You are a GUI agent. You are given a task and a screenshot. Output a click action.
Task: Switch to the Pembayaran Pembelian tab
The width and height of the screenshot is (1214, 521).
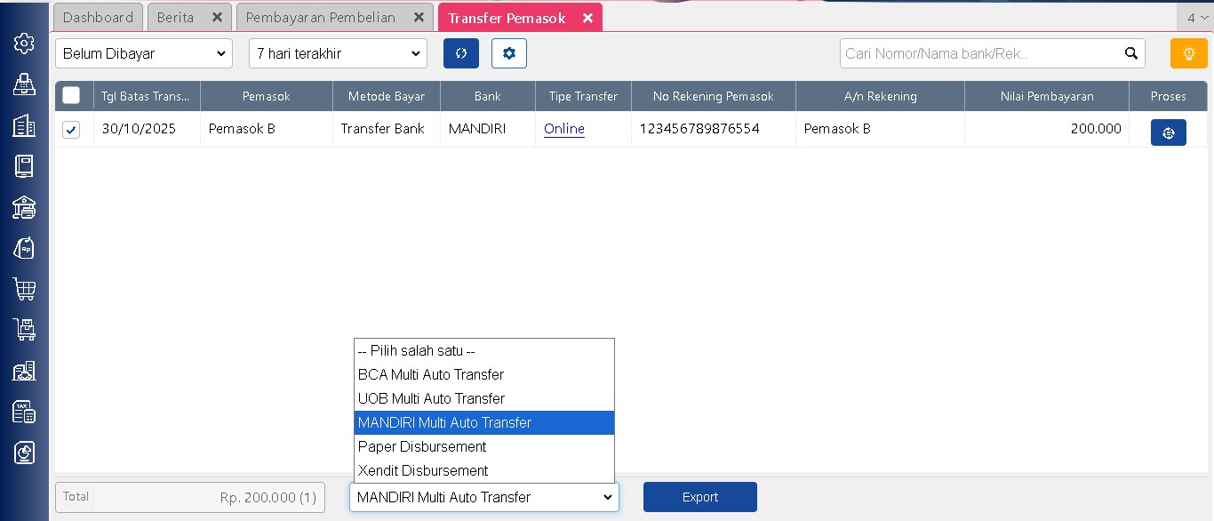(x=321, y=18)
